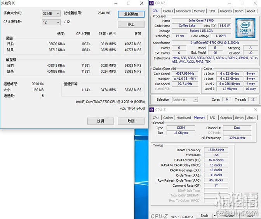The width and height of the screenshot is (261, 219).
Task: Open About tab in lower CPU-Z window
Action: tap(251, 117)
